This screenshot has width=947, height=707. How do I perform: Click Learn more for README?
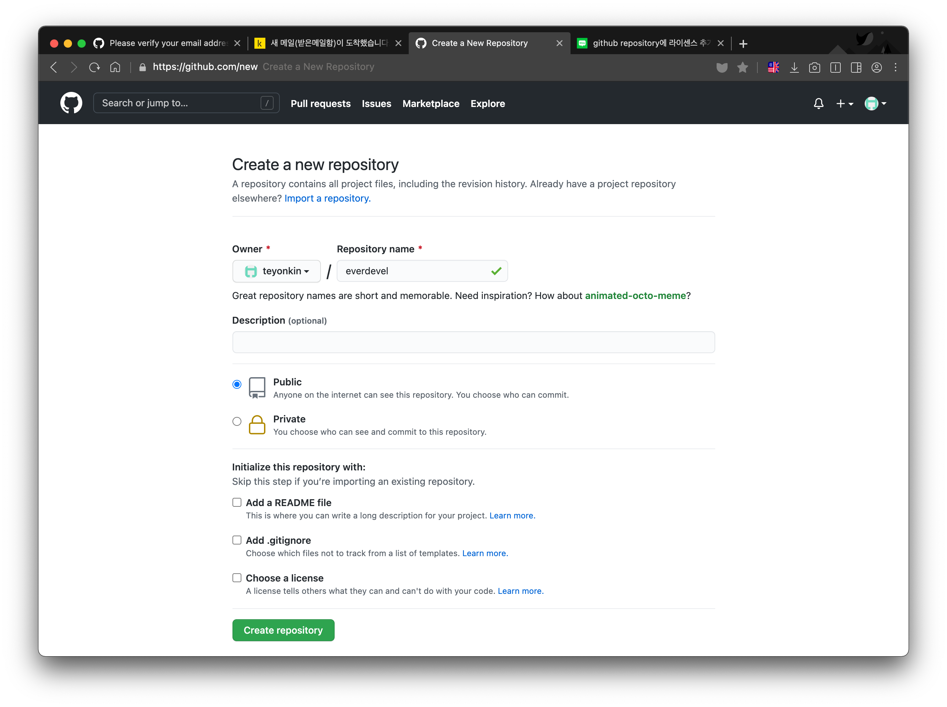(512, 515)
